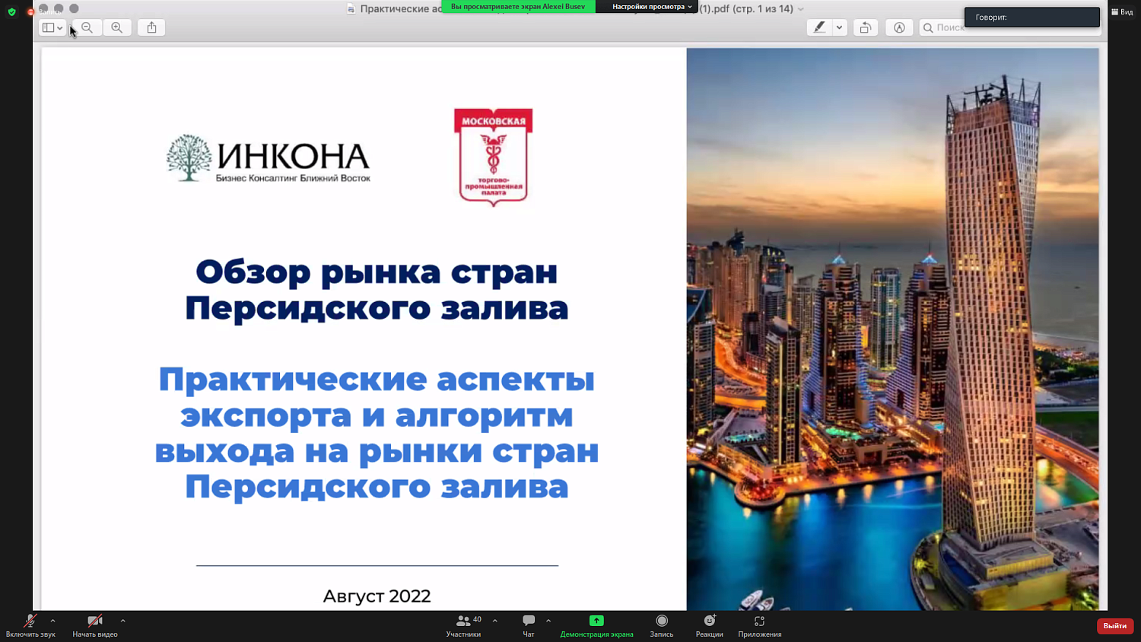The image size is (1141, 642).
Task: Click the Zoom out magnifier icon
Action: 87,27
